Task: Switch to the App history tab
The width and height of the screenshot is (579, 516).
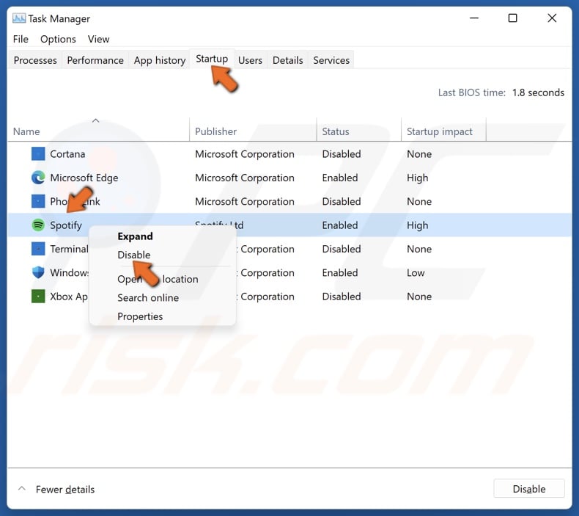Action: coord(160,60)
